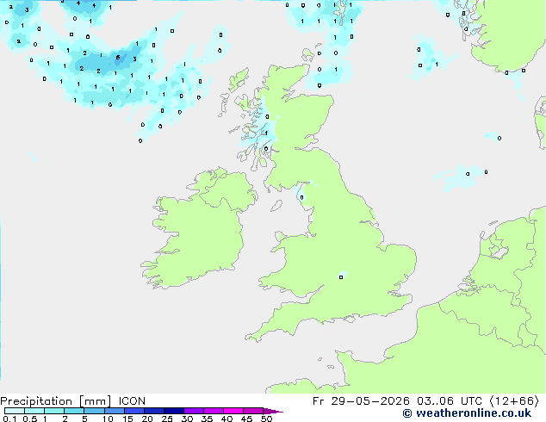Click the legend scale value '0.1'
The width and height of the screenshot is (546, 422).
9,419
